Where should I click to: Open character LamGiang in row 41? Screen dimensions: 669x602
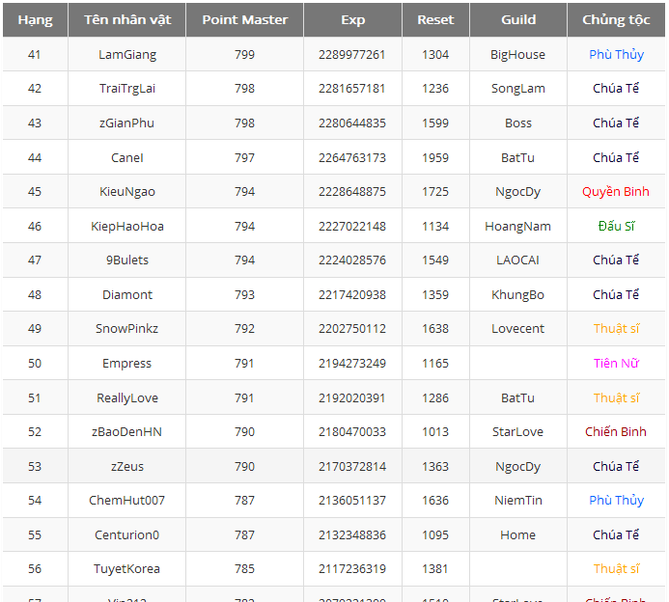coord(126,55)
